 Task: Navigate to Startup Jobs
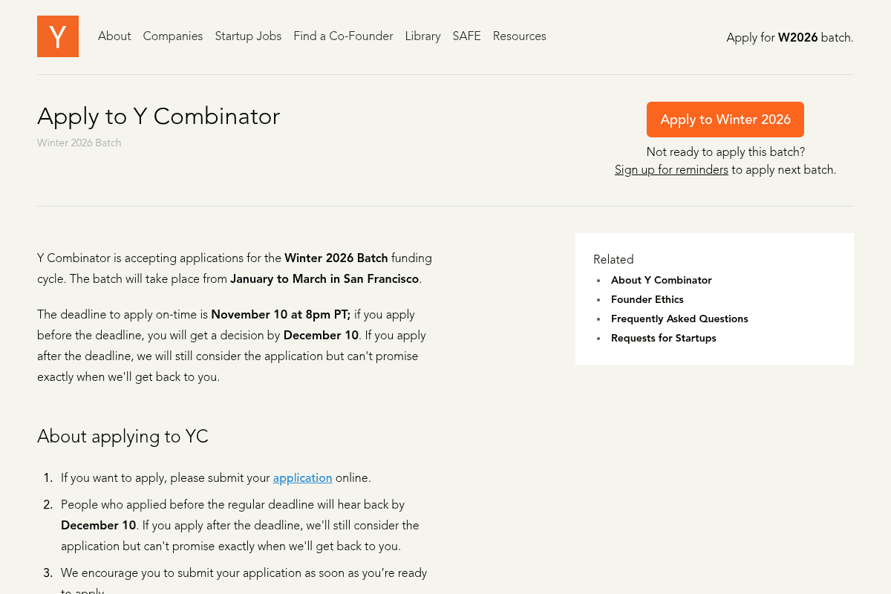248,36
